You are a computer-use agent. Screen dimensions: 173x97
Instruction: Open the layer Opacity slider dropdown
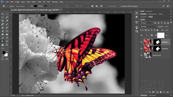(171, 27)
